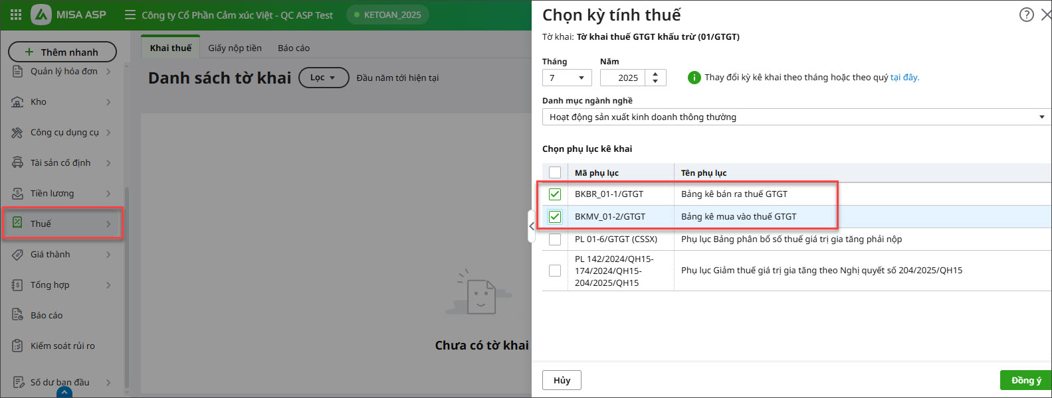This screenshot has height=398, width=1052.
Task: Increase the year with stepper up arrow
Action: click(x=655, y=74)
